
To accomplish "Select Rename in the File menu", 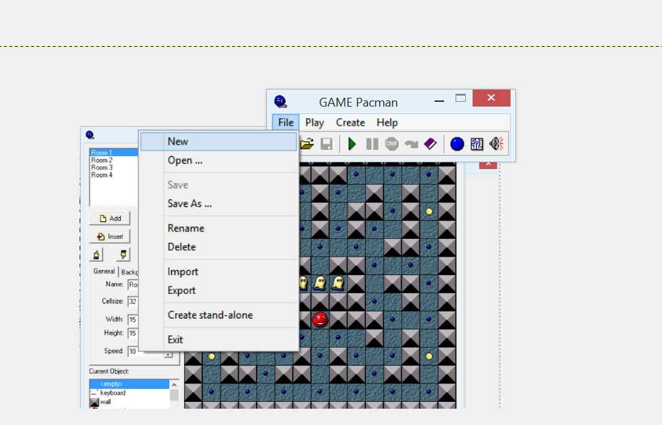I will coord(219,228).
